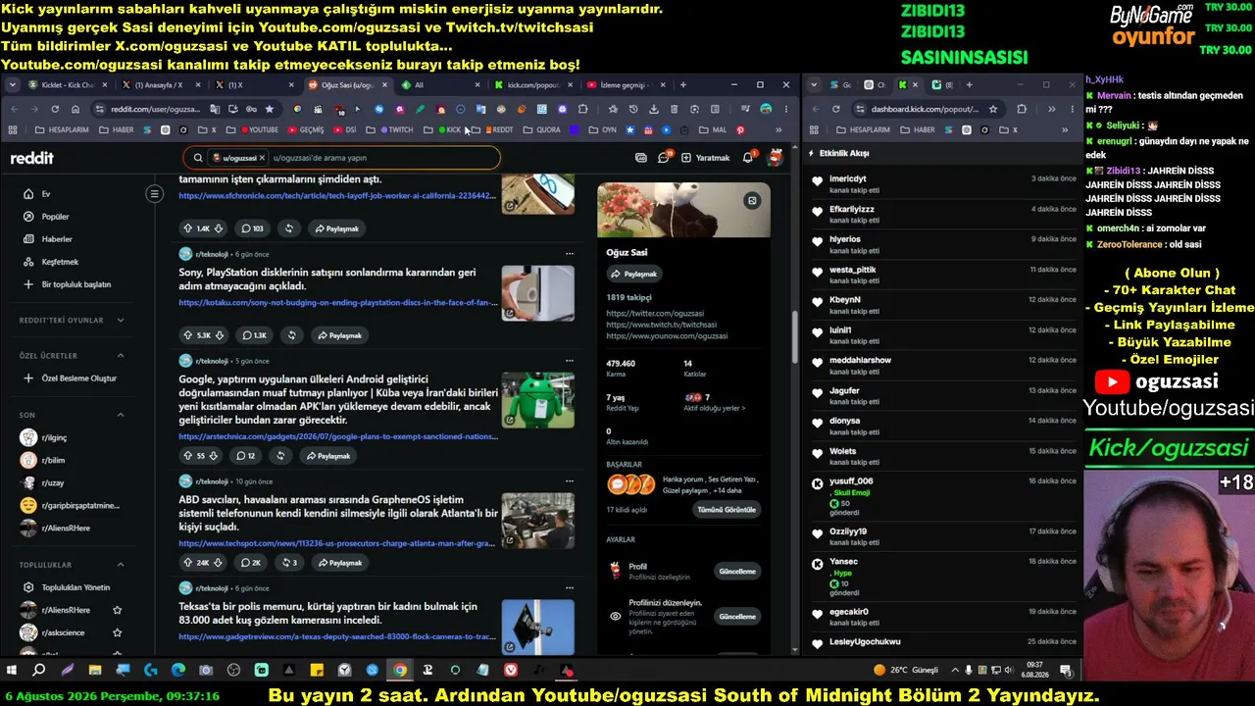Click the Yaratmak create post button
The width and height of the screenshot is (1255, 706).
click(x=706, y=157)
